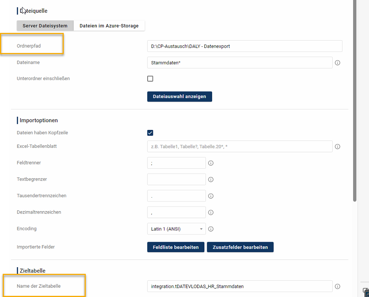Click into the Excel-Tabellenblatt text field
369x297 pixels.
[x=240, y=147]
